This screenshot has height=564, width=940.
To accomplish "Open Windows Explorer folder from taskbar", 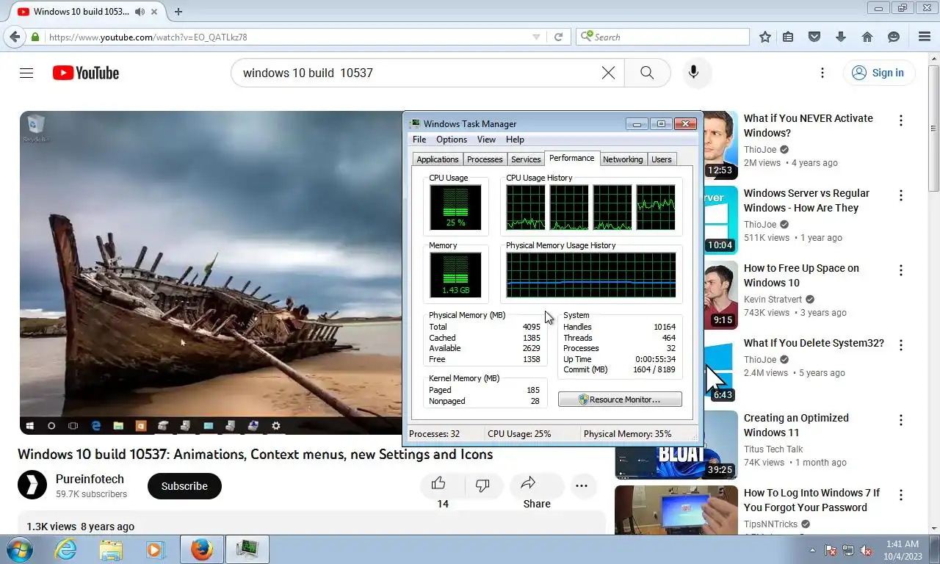I will [x=111, y=549].
